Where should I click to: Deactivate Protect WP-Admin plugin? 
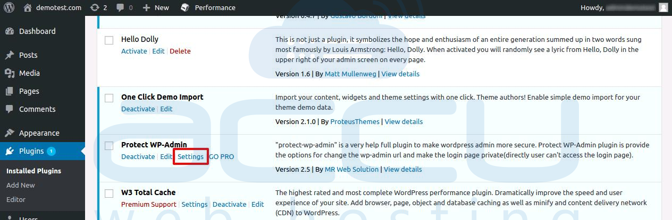point(138,157)
